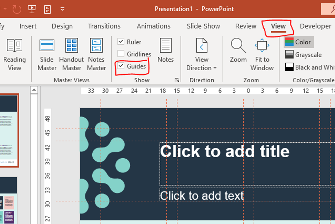Open the Slide Master view
Screen dimensions: 335x224
(x=47, y=54)
